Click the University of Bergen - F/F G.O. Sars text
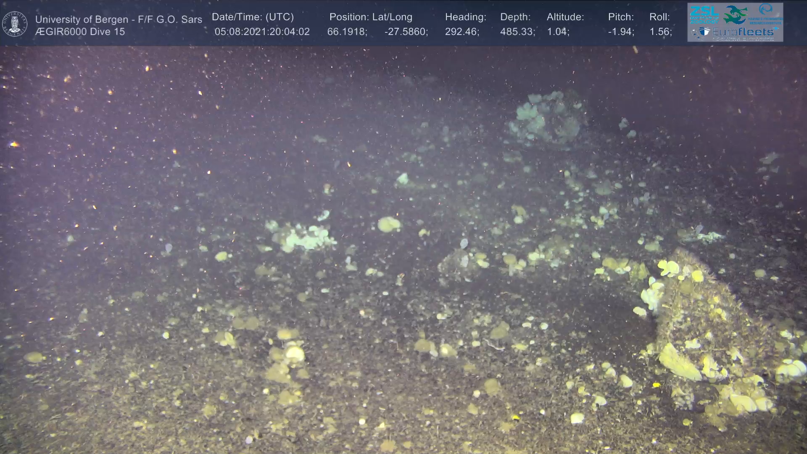The width and height of the screenshot is (807, 454). click(x=119, y=19)
